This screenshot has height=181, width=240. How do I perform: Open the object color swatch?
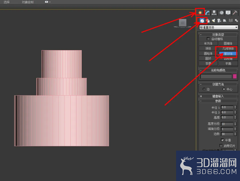point(235,76)
